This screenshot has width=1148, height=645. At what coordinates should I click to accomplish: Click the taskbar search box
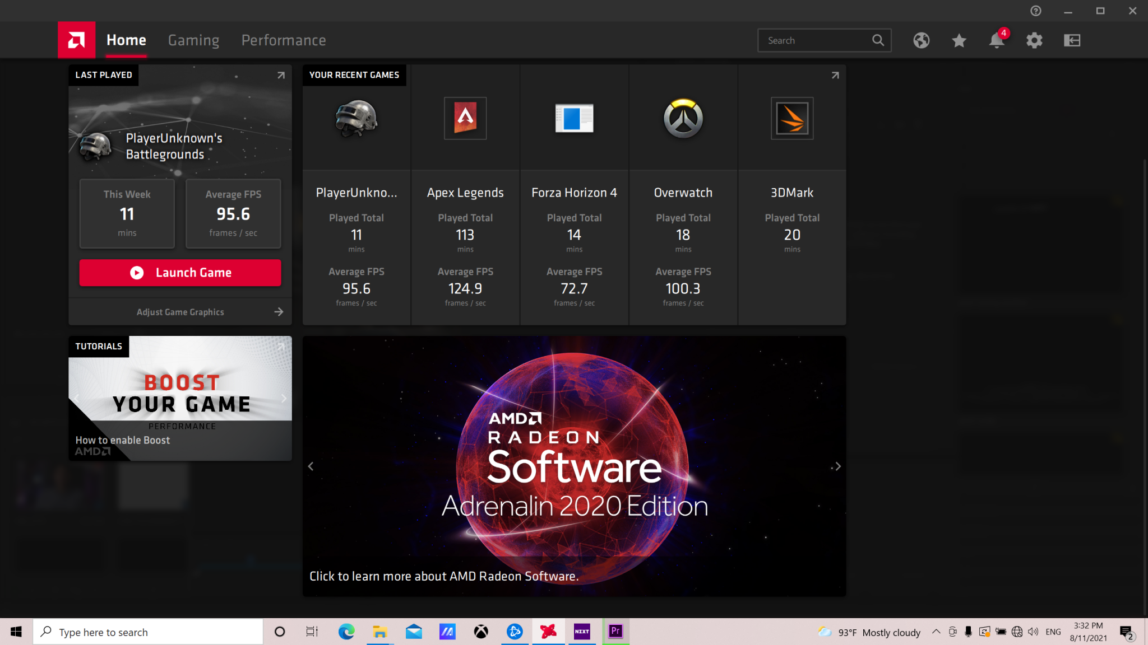click(x=148, y=632)
